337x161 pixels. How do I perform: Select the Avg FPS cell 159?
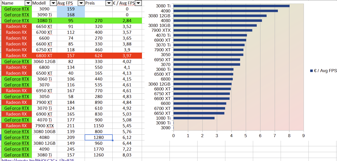coord(71,9)
